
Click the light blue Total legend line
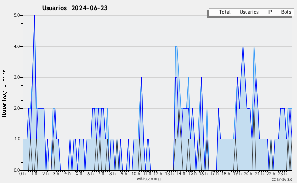click(213, 12)
